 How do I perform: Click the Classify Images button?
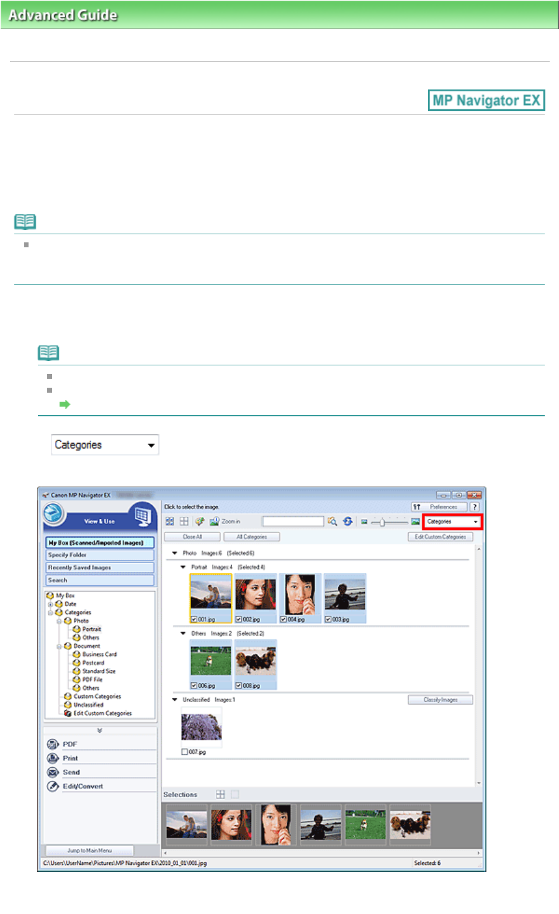440,700
